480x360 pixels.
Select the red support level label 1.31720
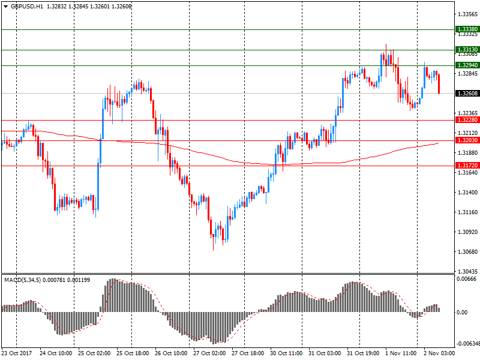coord(467,166)
